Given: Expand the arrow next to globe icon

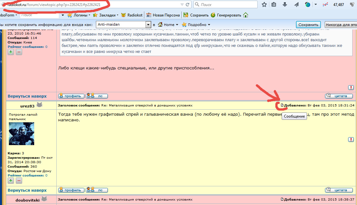Looking at the screenshot, I should tap(316, 4).
